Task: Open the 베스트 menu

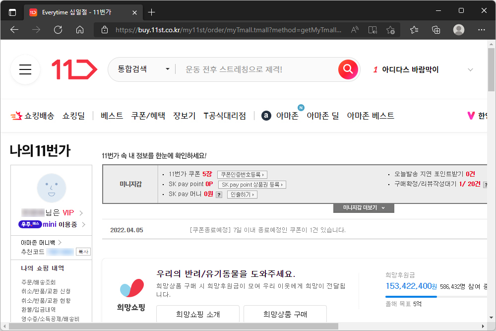Action: (112, 116)
